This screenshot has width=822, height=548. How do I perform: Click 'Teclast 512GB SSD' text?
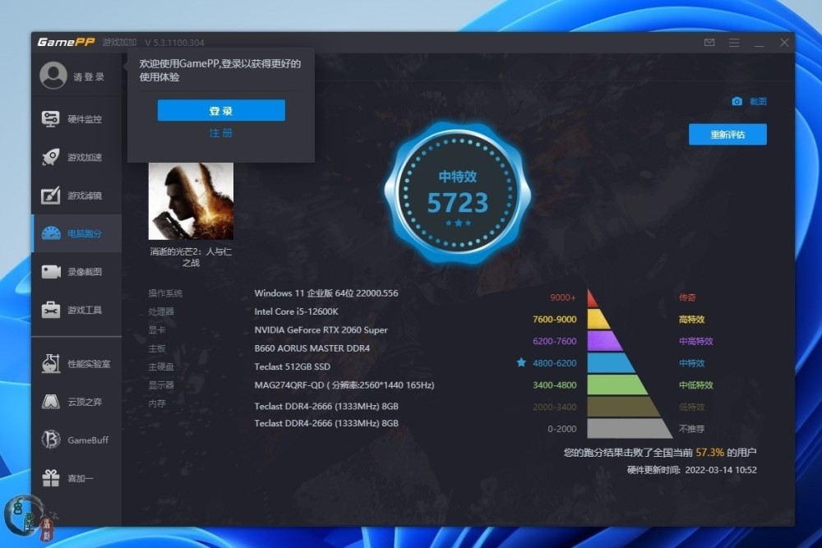[x=292, y=366]
